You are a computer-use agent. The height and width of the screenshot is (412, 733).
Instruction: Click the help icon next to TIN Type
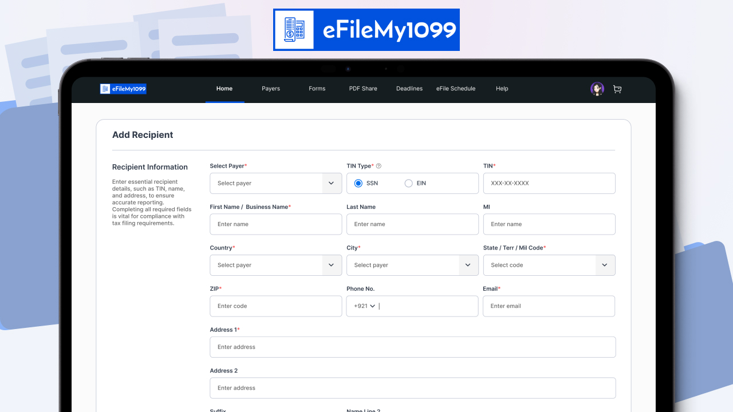point(379,166)
